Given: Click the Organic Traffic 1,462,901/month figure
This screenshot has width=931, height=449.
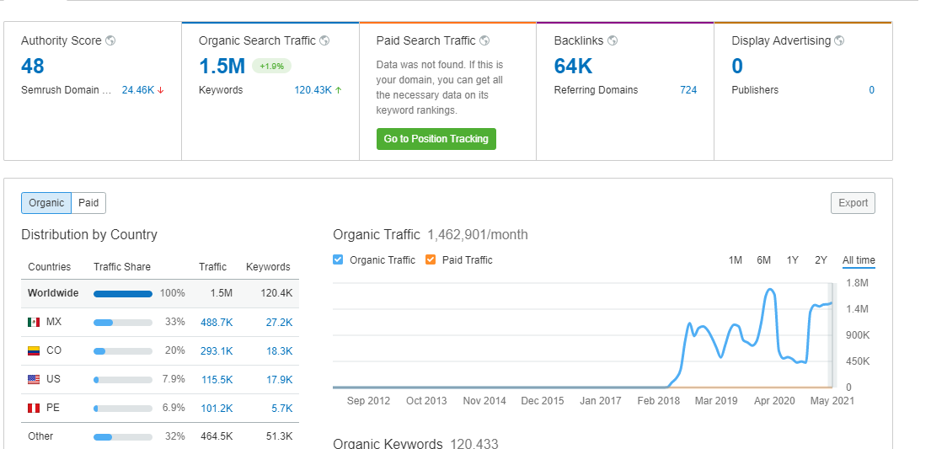Looking at the screenshot, I should tap(478, 234).
